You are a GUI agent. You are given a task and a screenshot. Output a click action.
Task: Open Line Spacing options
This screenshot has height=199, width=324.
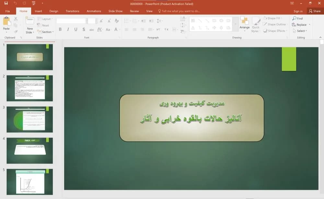tap(159, 21)
